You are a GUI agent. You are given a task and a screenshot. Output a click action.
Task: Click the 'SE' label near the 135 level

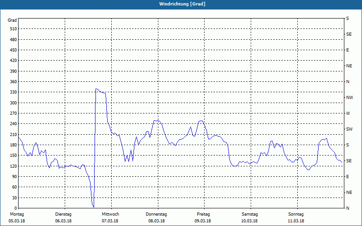coord(349,161)
